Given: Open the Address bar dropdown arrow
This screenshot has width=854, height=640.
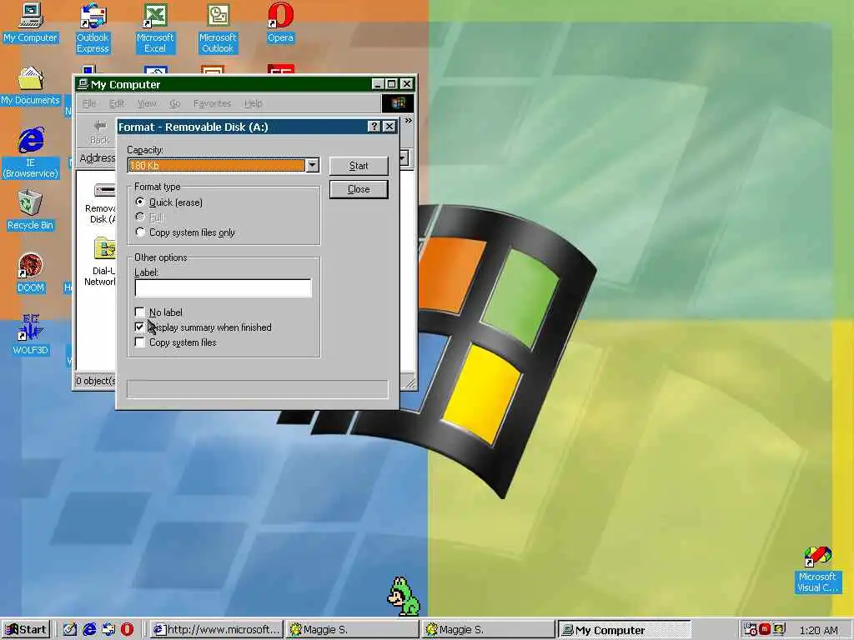Looking at the screenshot, I should click(x=404, y=158).
